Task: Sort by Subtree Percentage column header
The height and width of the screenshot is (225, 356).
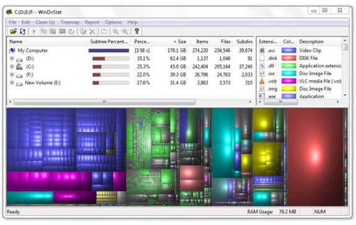Action: pos(109,42)
